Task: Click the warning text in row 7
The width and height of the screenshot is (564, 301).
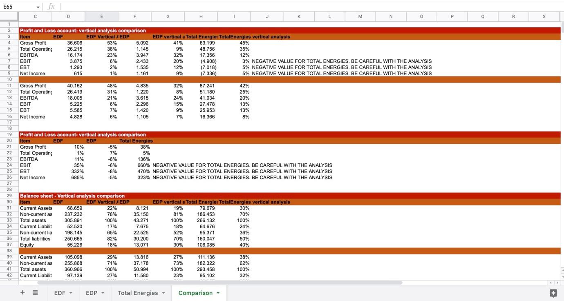Action: [342, 61]
